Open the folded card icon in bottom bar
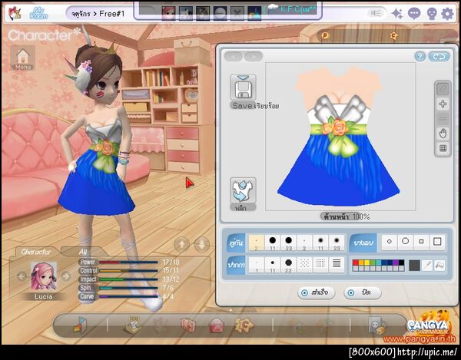 pos(80,325)
